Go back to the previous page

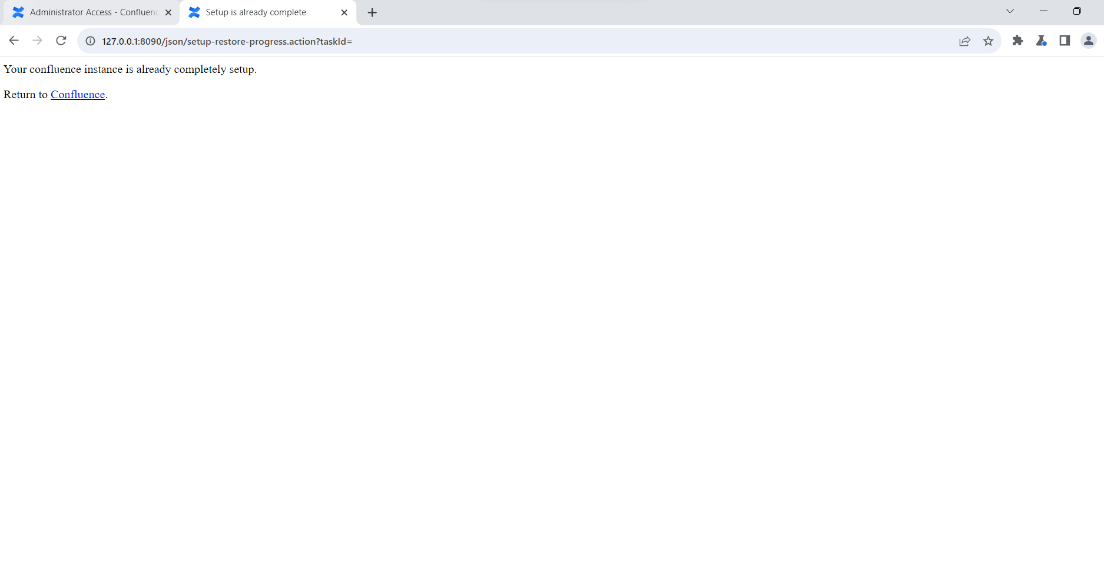14,41
